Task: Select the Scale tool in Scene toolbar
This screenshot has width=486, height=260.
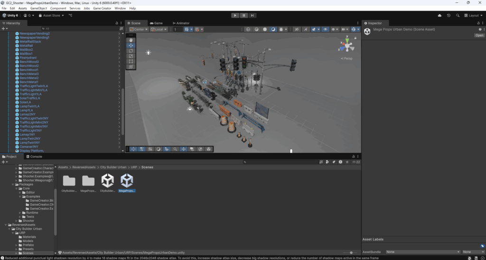Action: point(131,56)
